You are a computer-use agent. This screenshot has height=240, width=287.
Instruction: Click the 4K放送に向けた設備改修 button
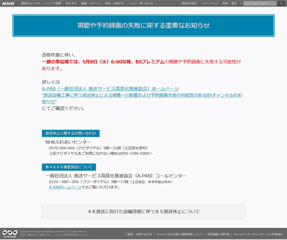pyautogui.click(x=143, y=211)
